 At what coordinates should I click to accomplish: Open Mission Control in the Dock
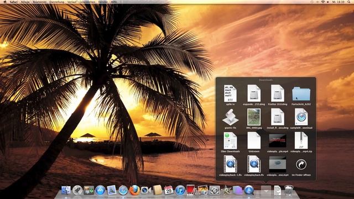(x=88, y=190)
